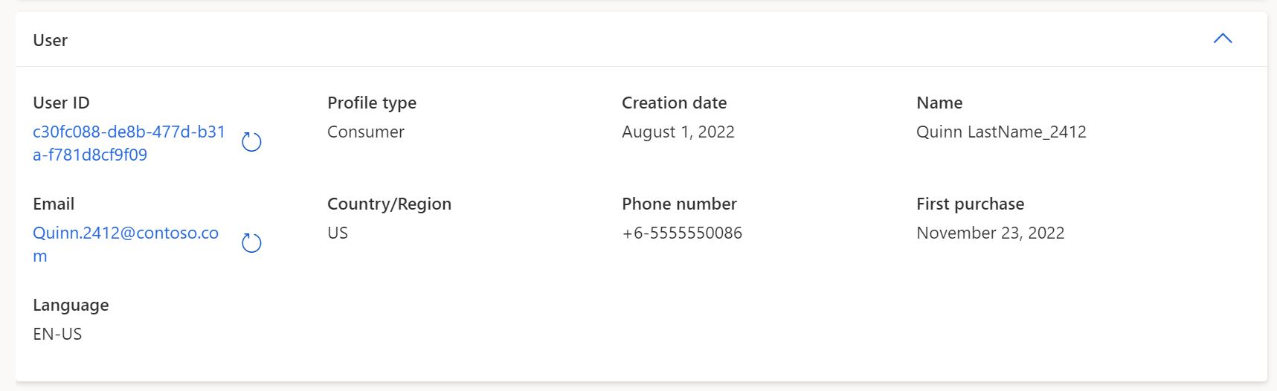Click the Creation date August 1, 2022
Viewport: 1277px width, 391px height.
point(678,132)
